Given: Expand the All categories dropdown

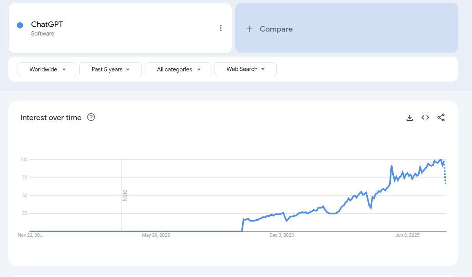Looking at the screenshot, I should pyautogui.click(x=178, y=69).
